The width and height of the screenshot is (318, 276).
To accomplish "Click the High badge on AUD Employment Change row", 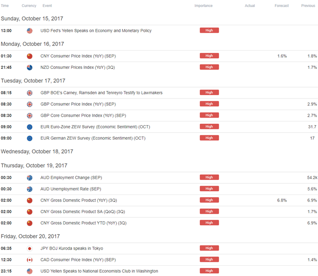I will (210, 178).
